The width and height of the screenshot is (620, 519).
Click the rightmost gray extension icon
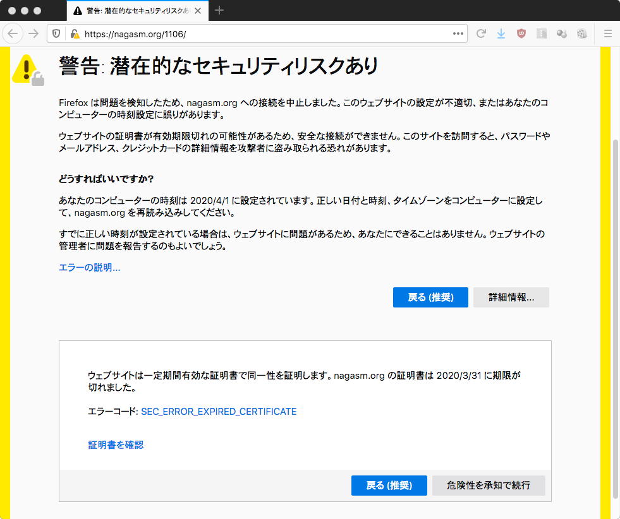click(x=581, y=33)
